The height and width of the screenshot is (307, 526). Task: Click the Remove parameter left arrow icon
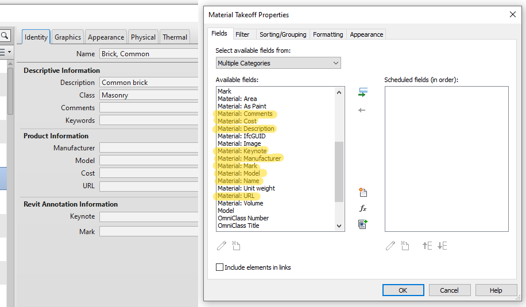point(362,110)
